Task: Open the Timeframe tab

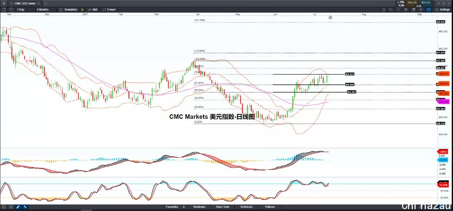Action: (x=199, y=207)
